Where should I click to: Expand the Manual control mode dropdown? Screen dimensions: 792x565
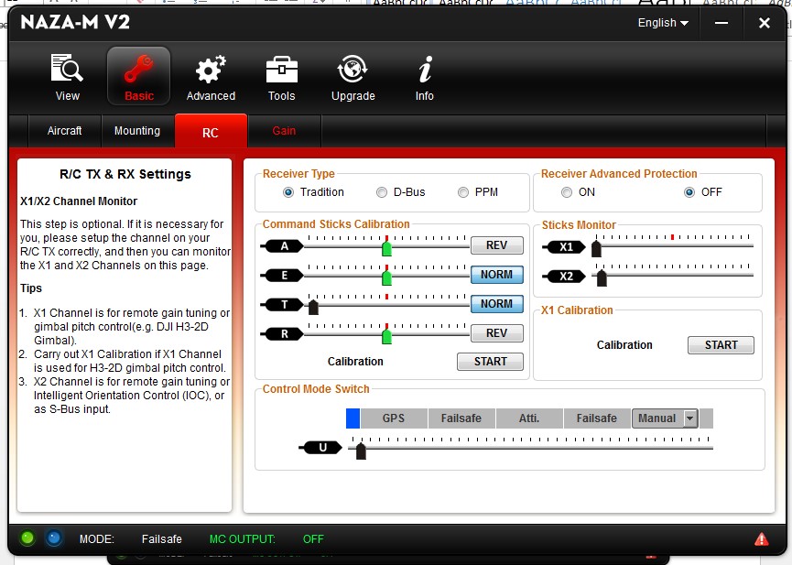690,418
